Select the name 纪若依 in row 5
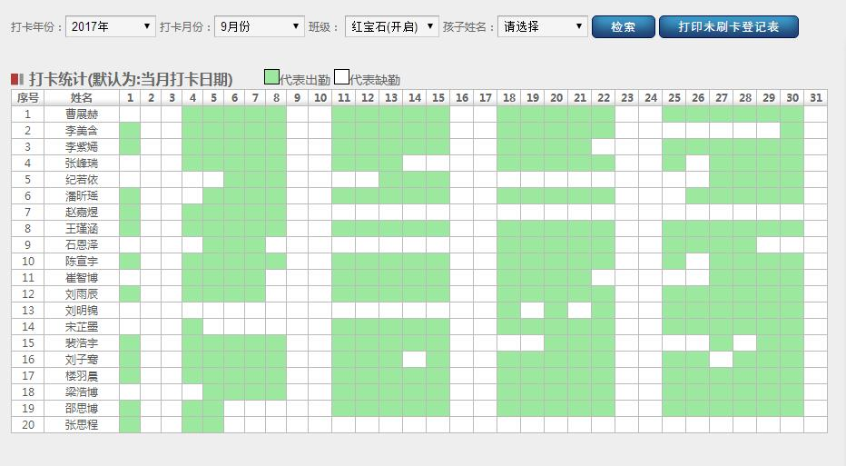This screenshot has width=846, height=466. pyautogui.click(x=82, y=179)
